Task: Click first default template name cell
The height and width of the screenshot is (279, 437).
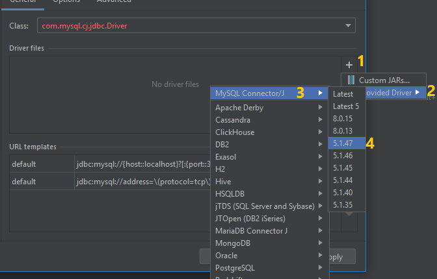Action: coord(42,164)
